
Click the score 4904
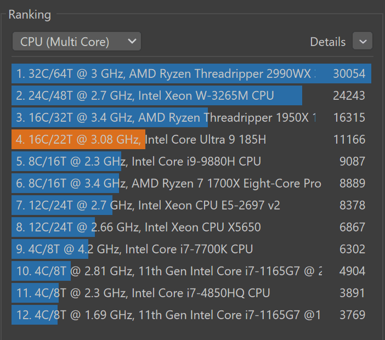352,271
